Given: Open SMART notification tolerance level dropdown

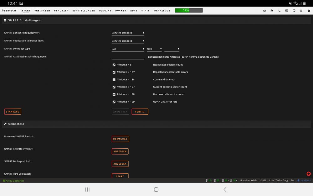Looking at the screenshot, I should click(128, 41).
